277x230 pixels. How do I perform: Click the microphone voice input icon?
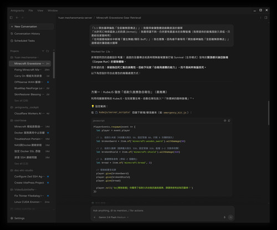(224, 217)
